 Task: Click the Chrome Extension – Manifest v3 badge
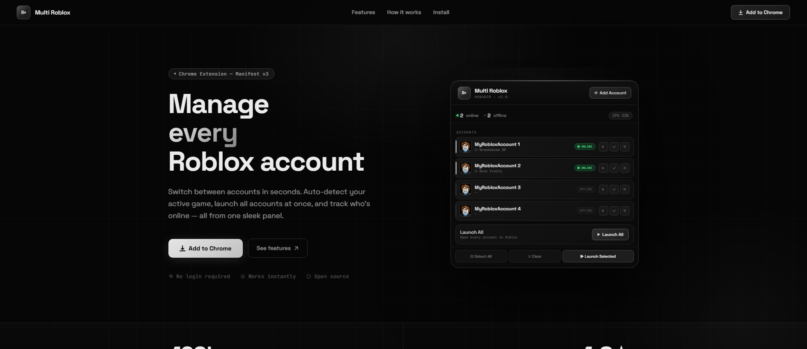(x=221, y=74)
